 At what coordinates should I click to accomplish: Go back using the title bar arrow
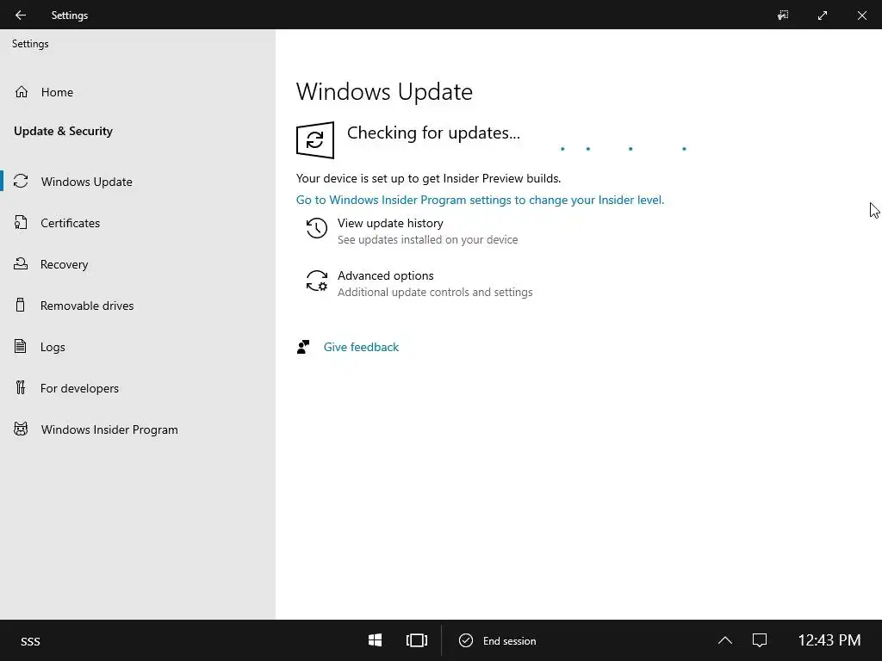pyautogui.click(x=21, y=15)
